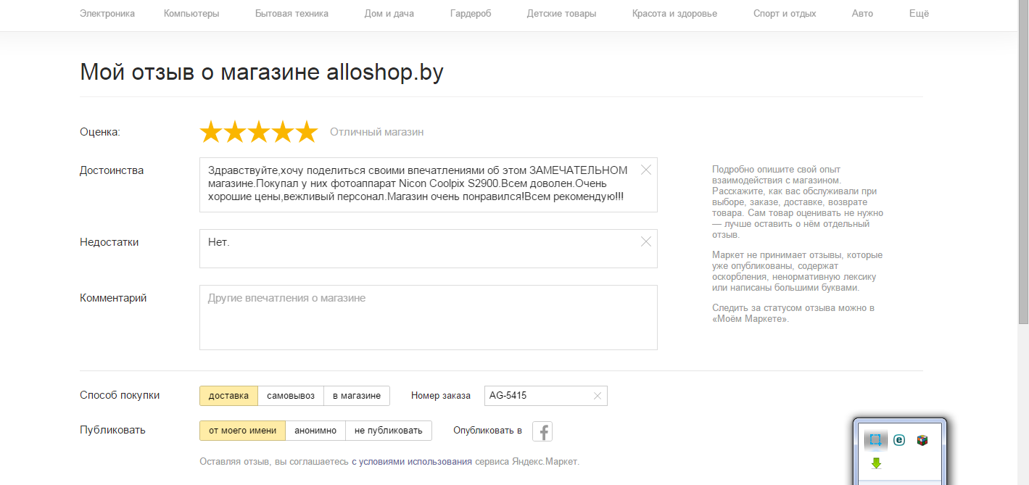Open the Спорт и отдых category
Image resolution: width=1029 pixels, height=485 pixels.
[x=785, y=13]
